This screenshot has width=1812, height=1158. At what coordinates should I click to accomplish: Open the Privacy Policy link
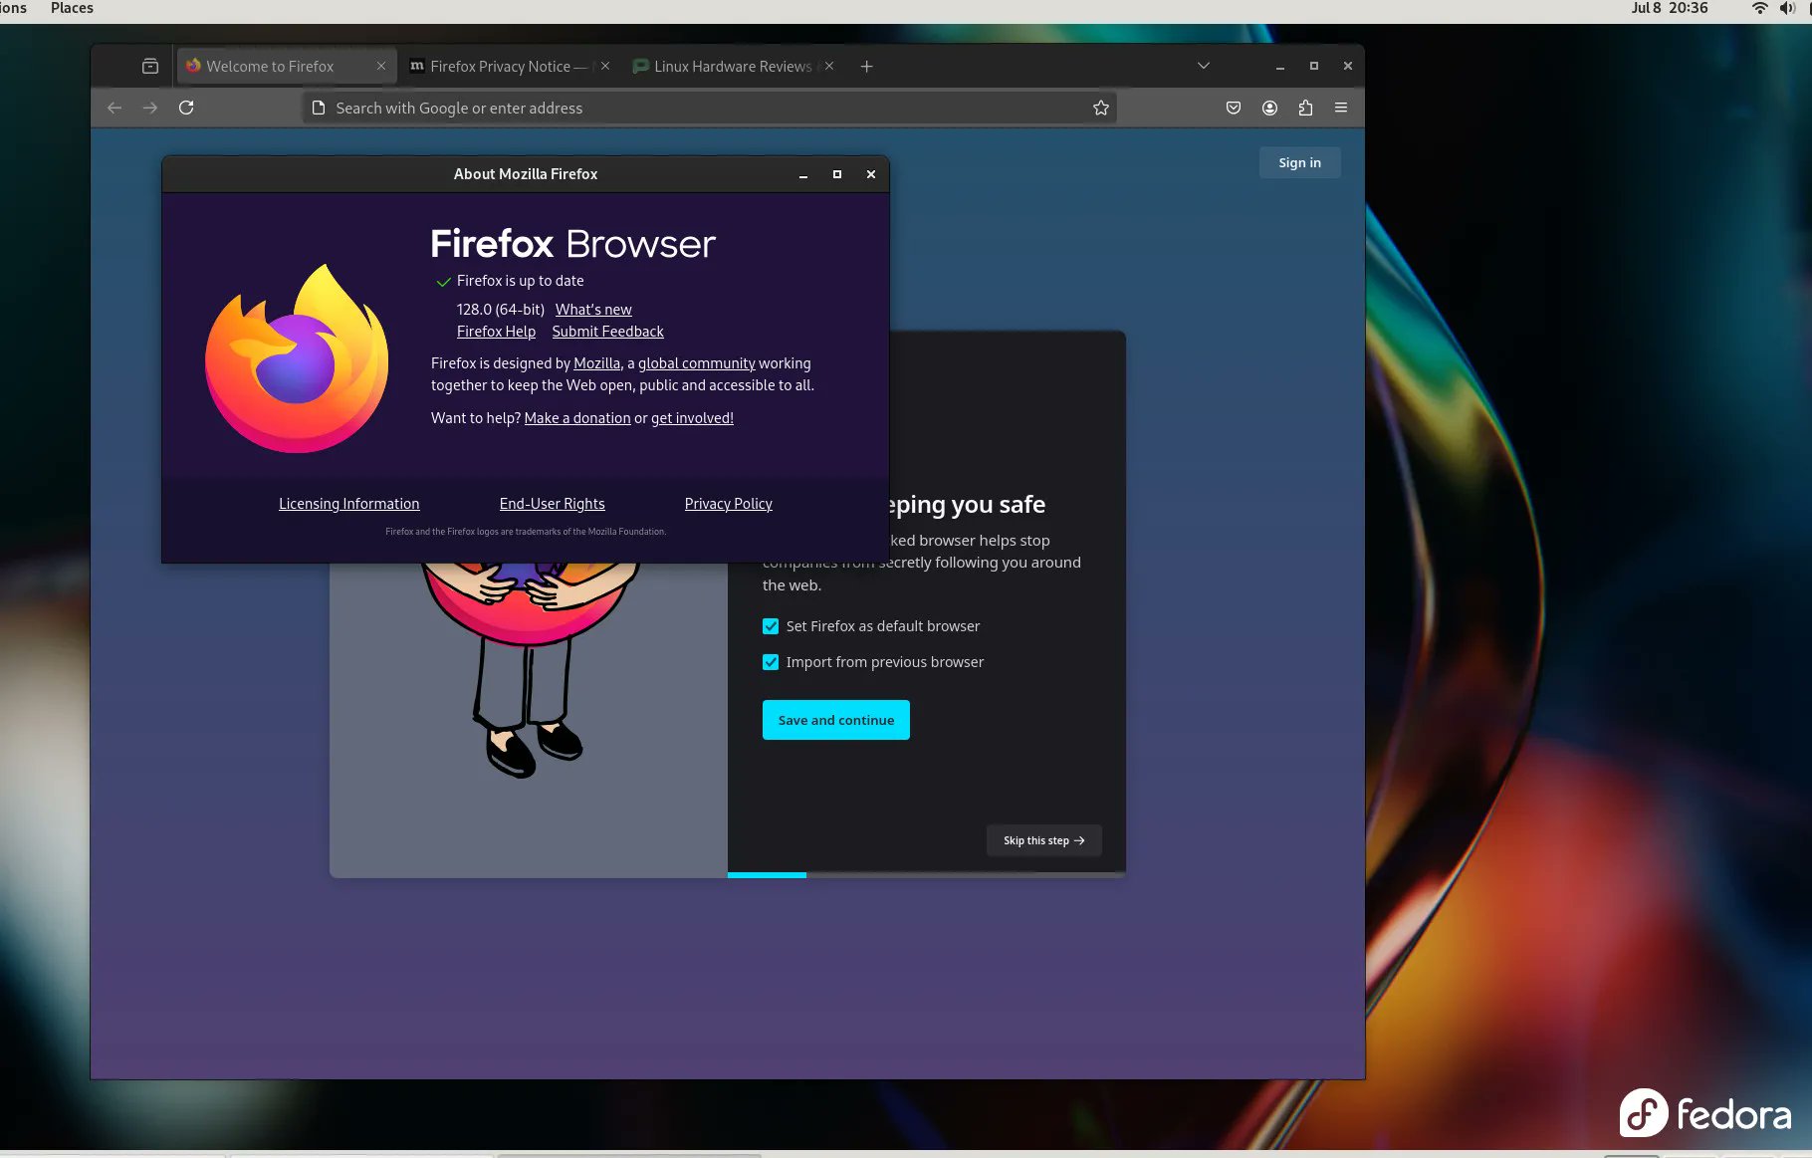tap(728, 504)
